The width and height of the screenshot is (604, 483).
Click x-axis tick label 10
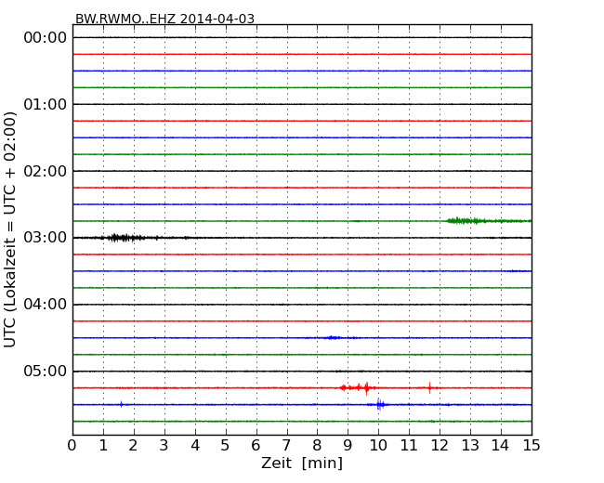tap(378, 445)
